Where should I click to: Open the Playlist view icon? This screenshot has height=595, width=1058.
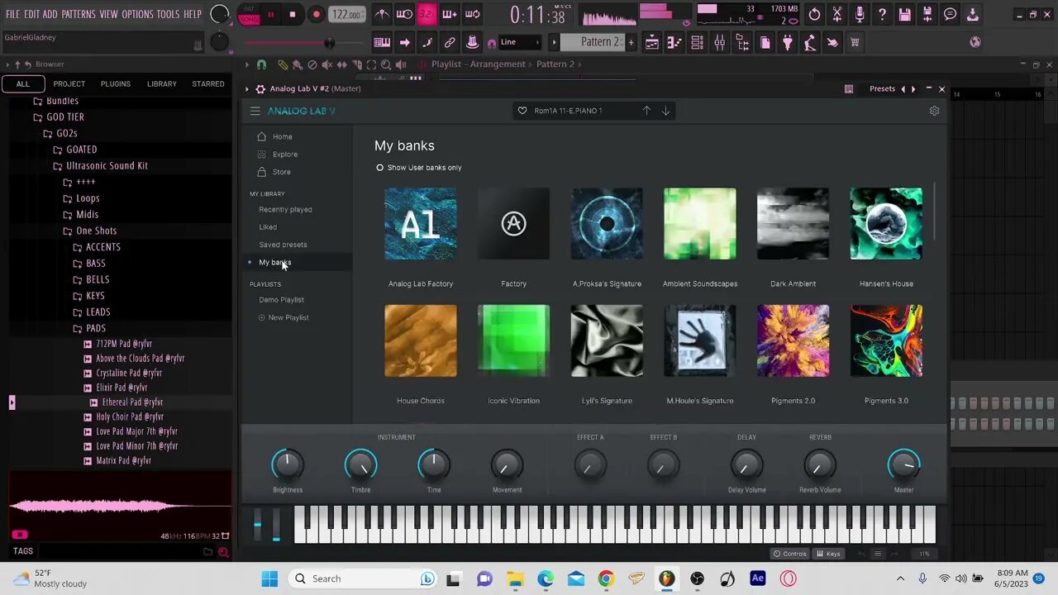click(x=651, y=42)
